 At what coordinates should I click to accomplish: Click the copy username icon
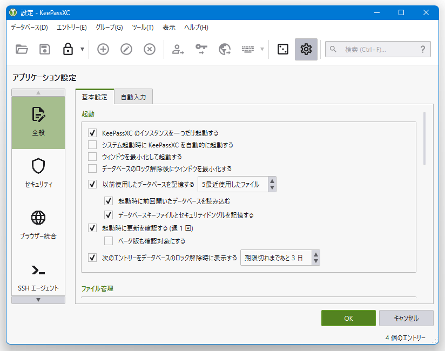tap(178, 49)
